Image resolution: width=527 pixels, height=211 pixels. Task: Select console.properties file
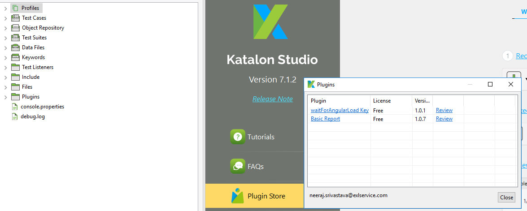tap(42, 107)
